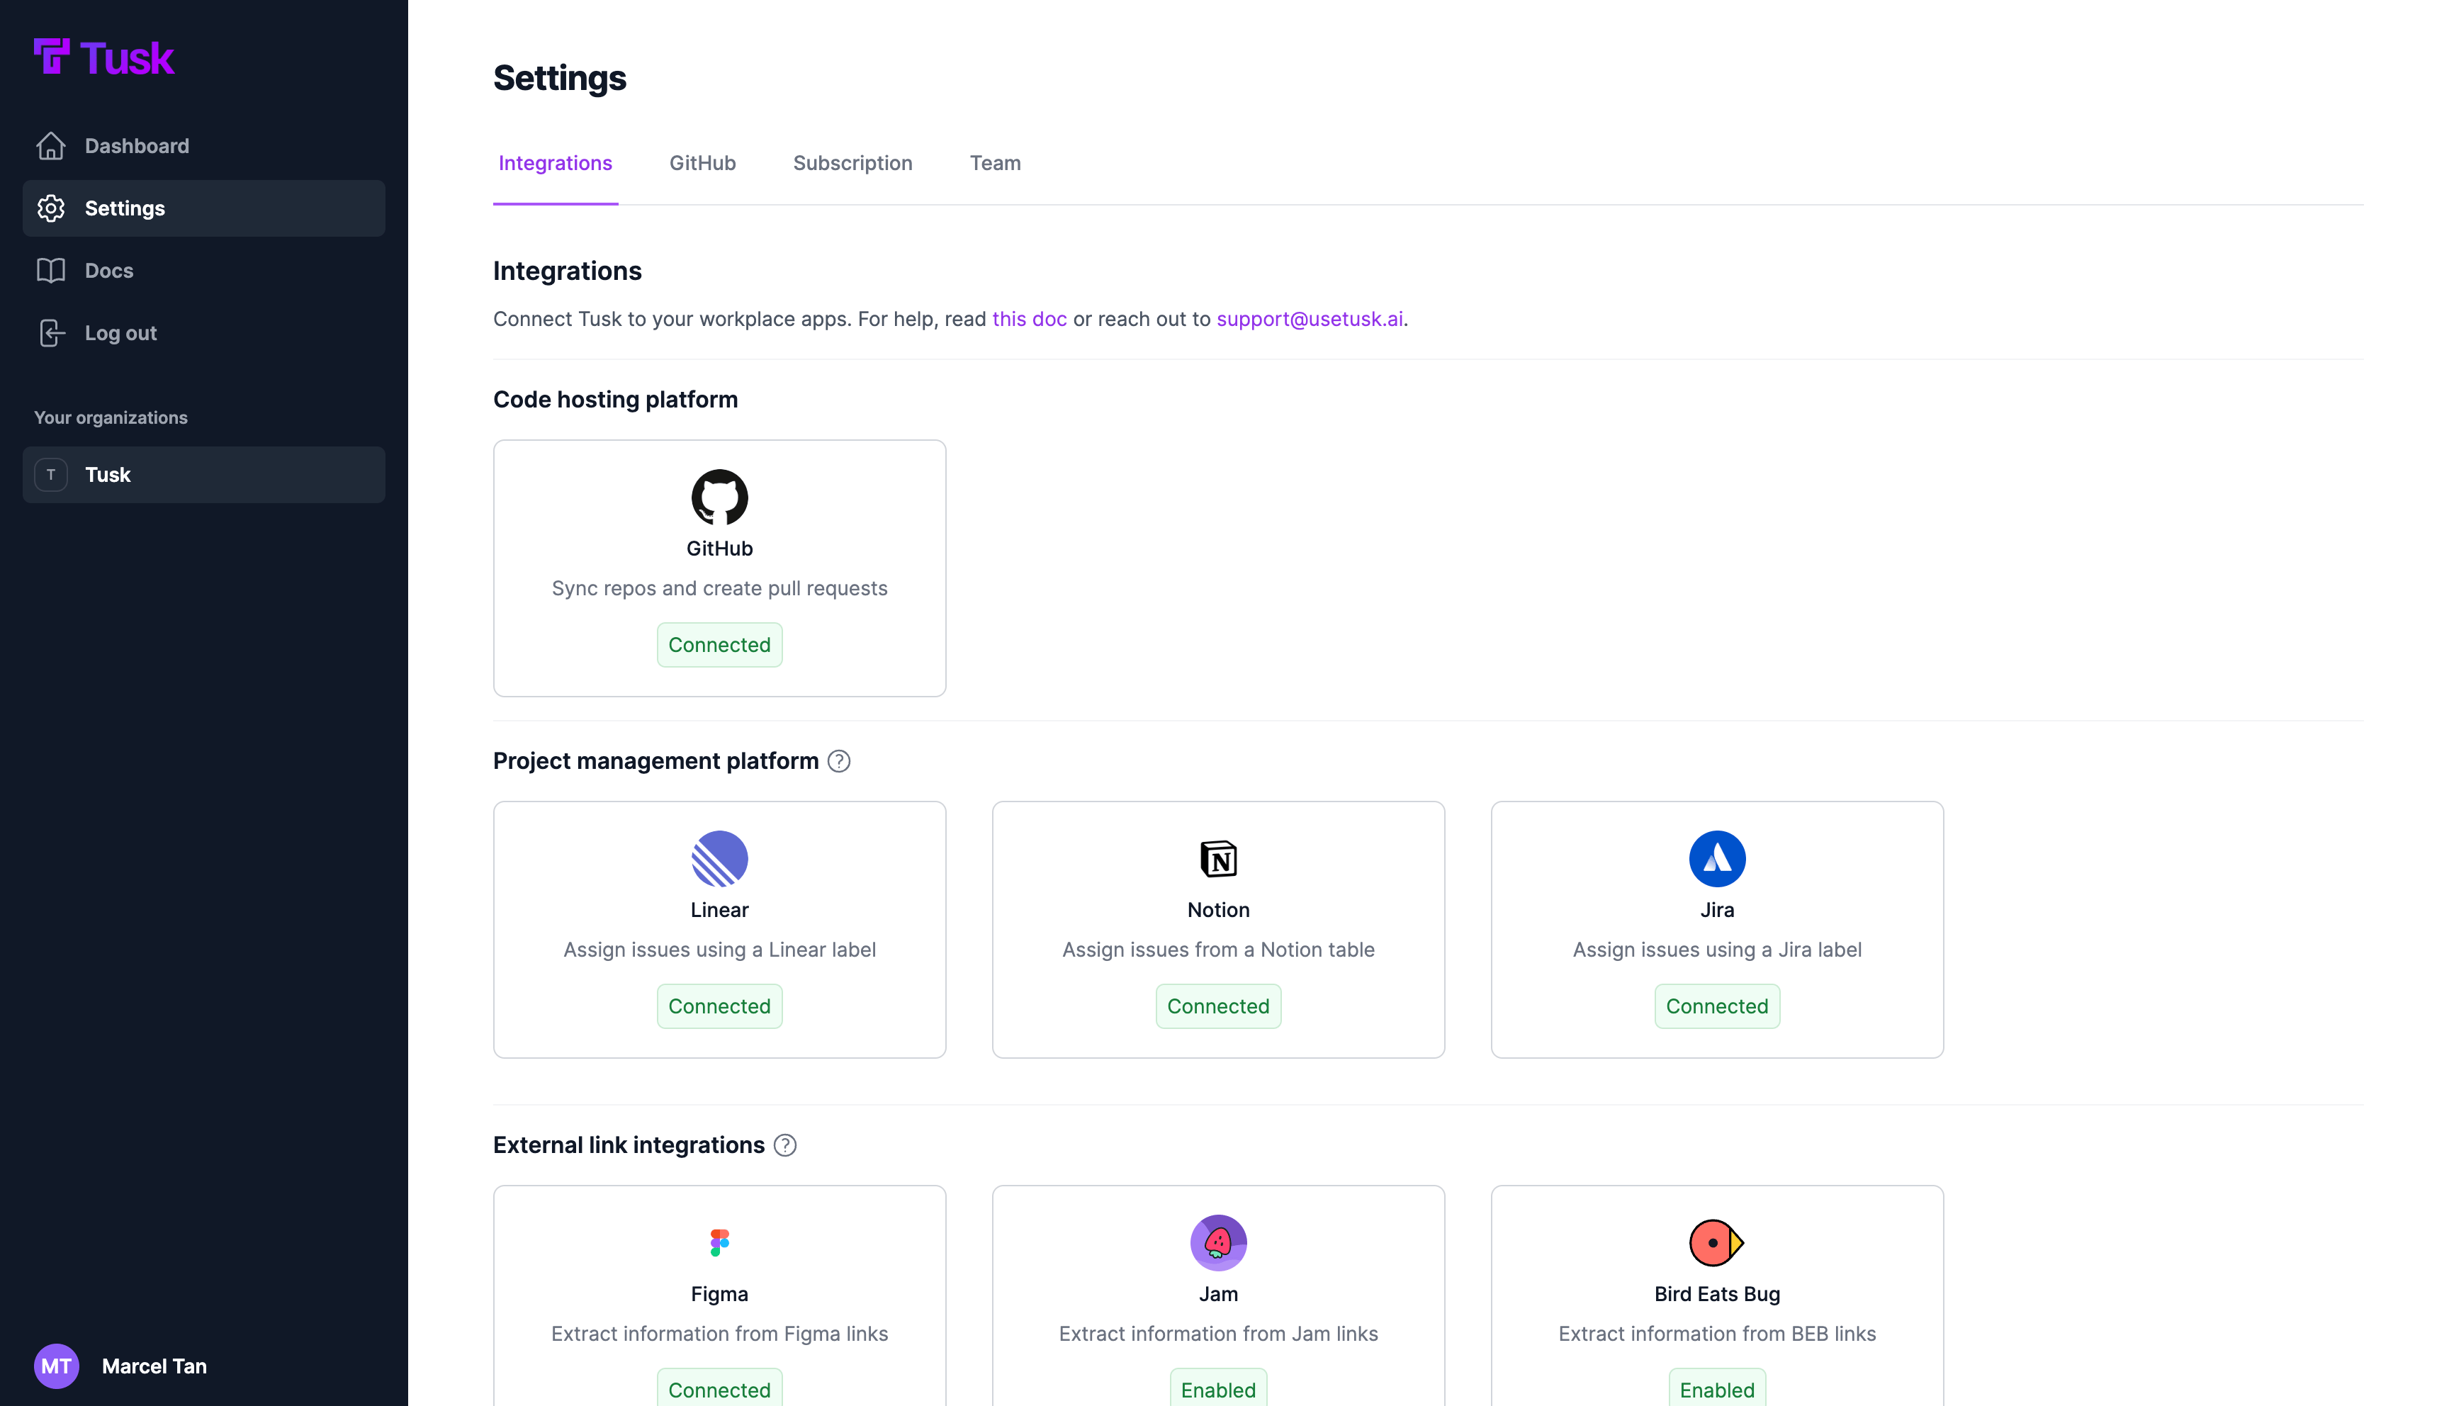Click the 'External link integrations' heading text
Viewport: 2449px width, 1406px height.
tap(629, 1145)
